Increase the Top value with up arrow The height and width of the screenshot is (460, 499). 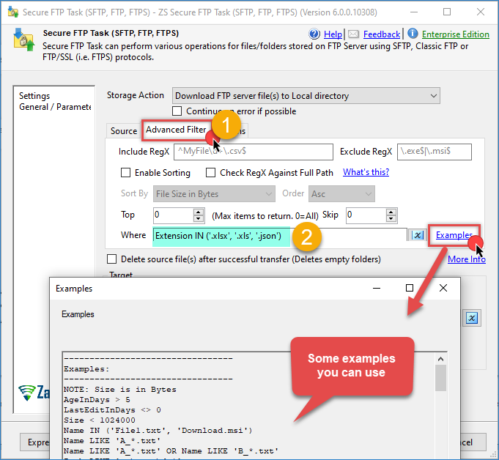point(199,212)
